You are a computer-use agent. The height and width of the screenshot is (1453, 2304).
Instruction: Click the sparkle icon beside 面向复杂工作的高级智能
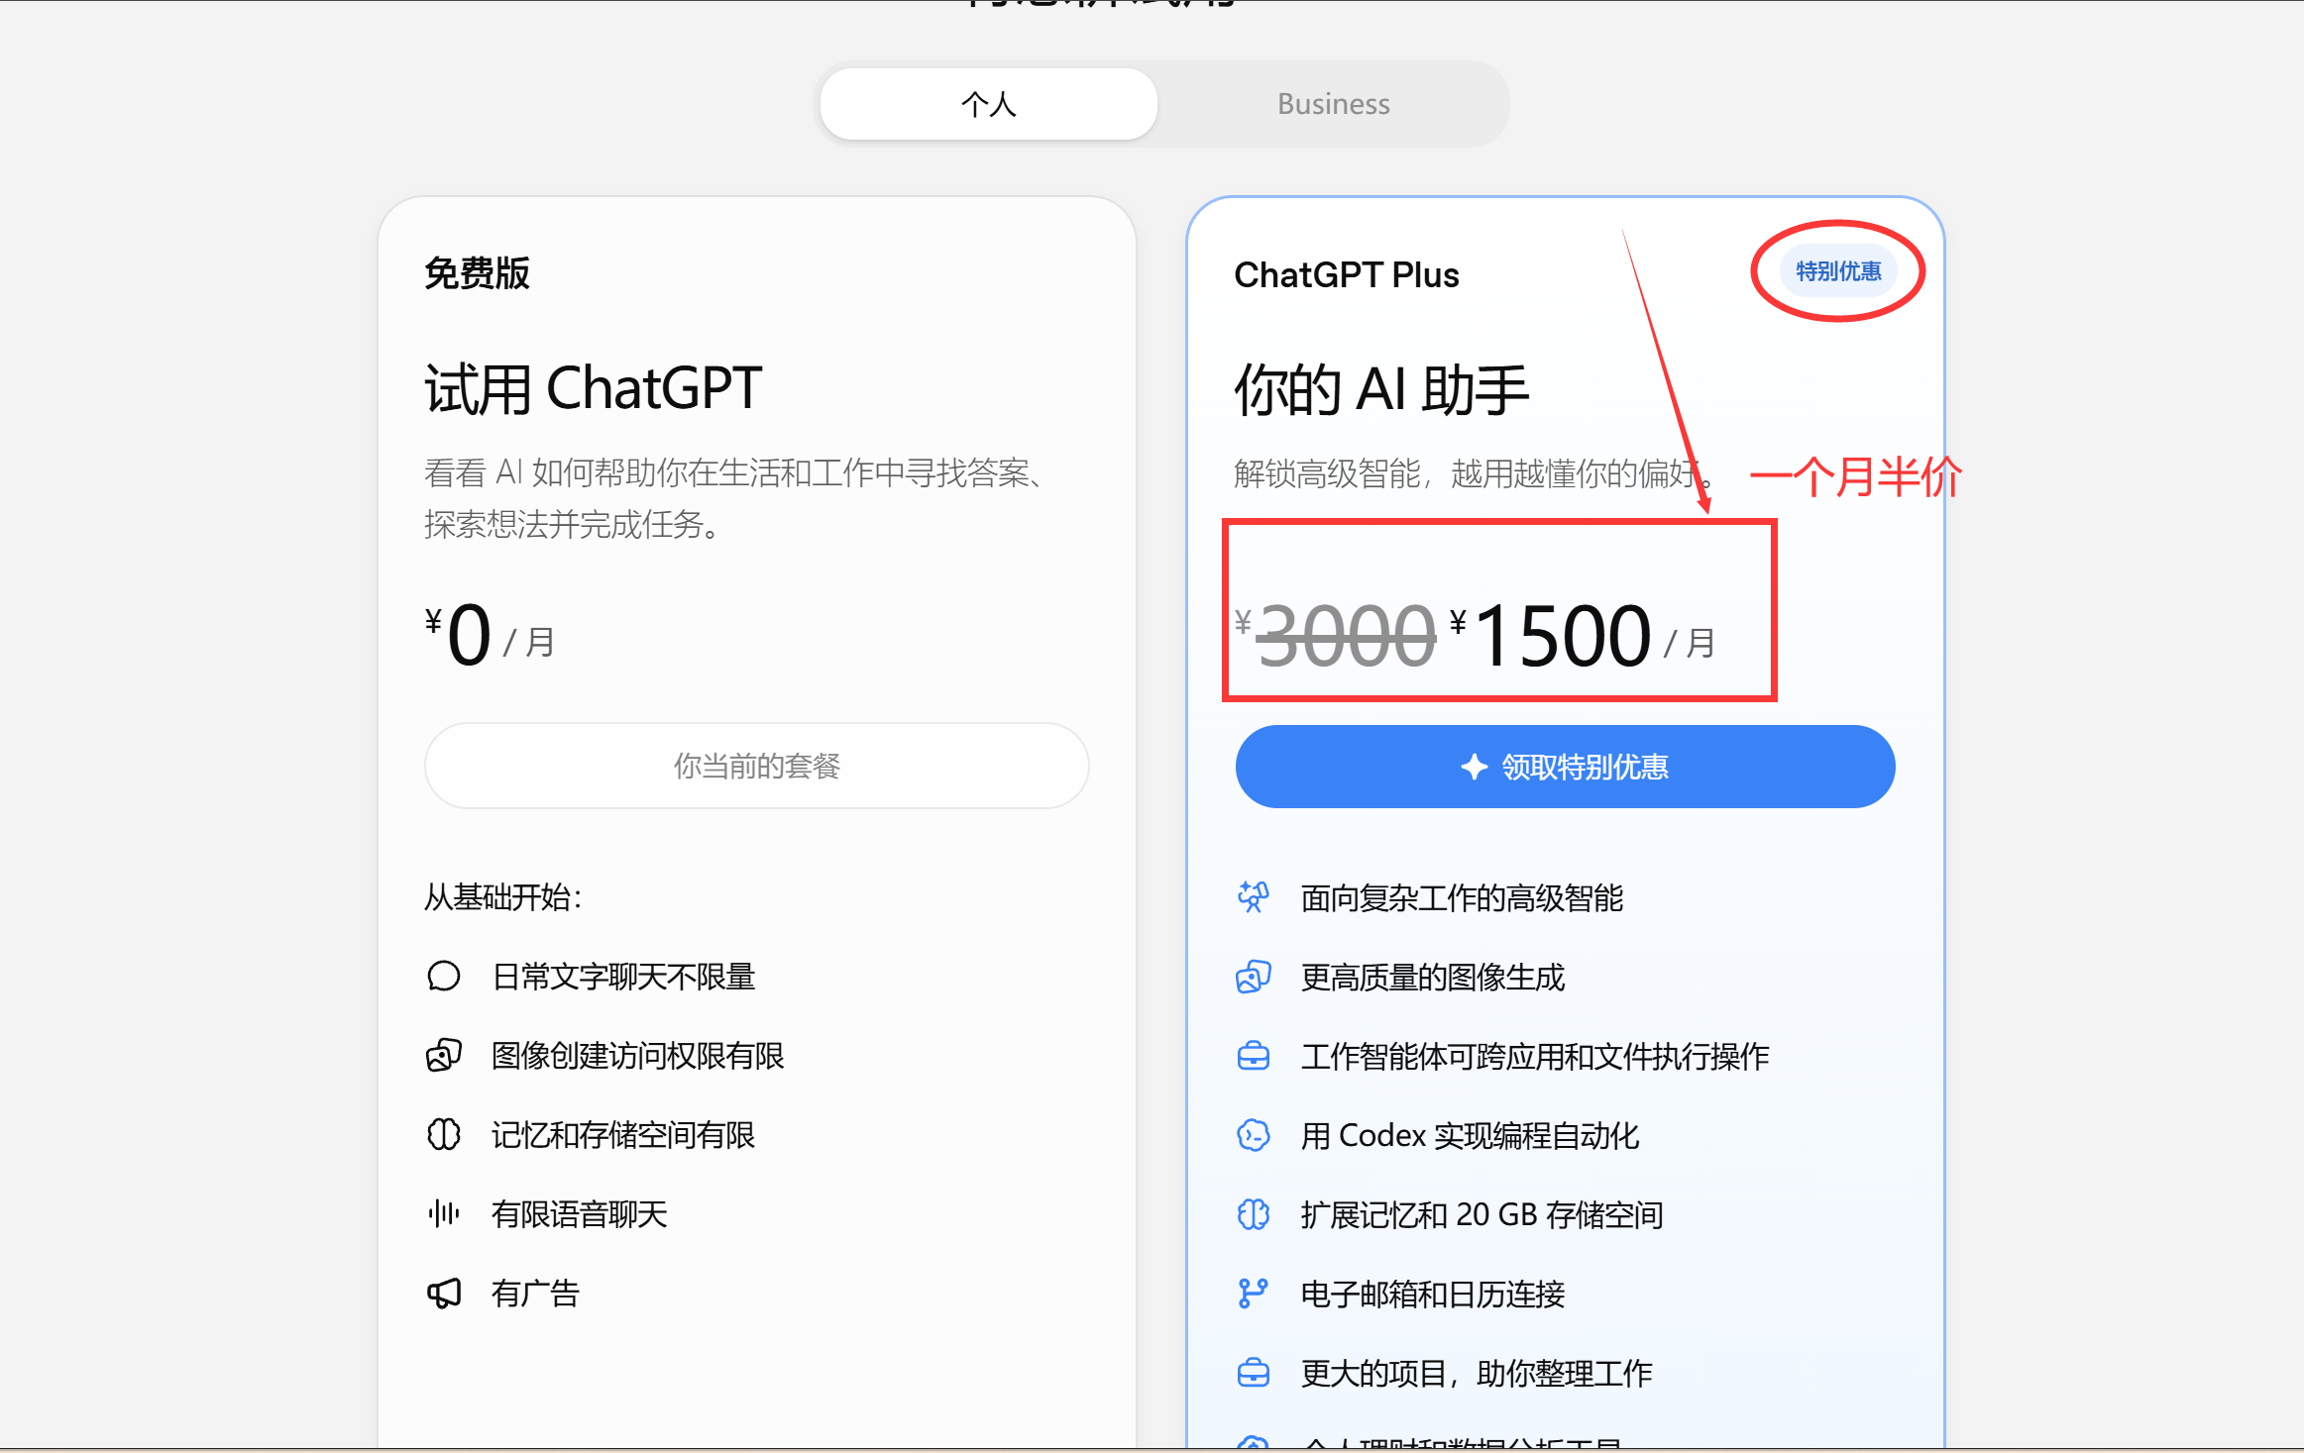click(1254, 897)
